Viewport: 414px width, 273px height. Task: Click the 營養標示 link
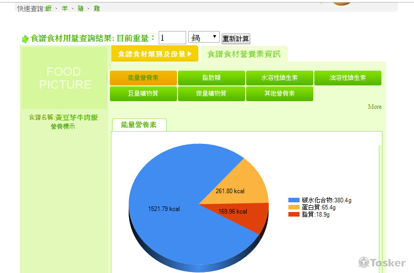click(63, 127)
